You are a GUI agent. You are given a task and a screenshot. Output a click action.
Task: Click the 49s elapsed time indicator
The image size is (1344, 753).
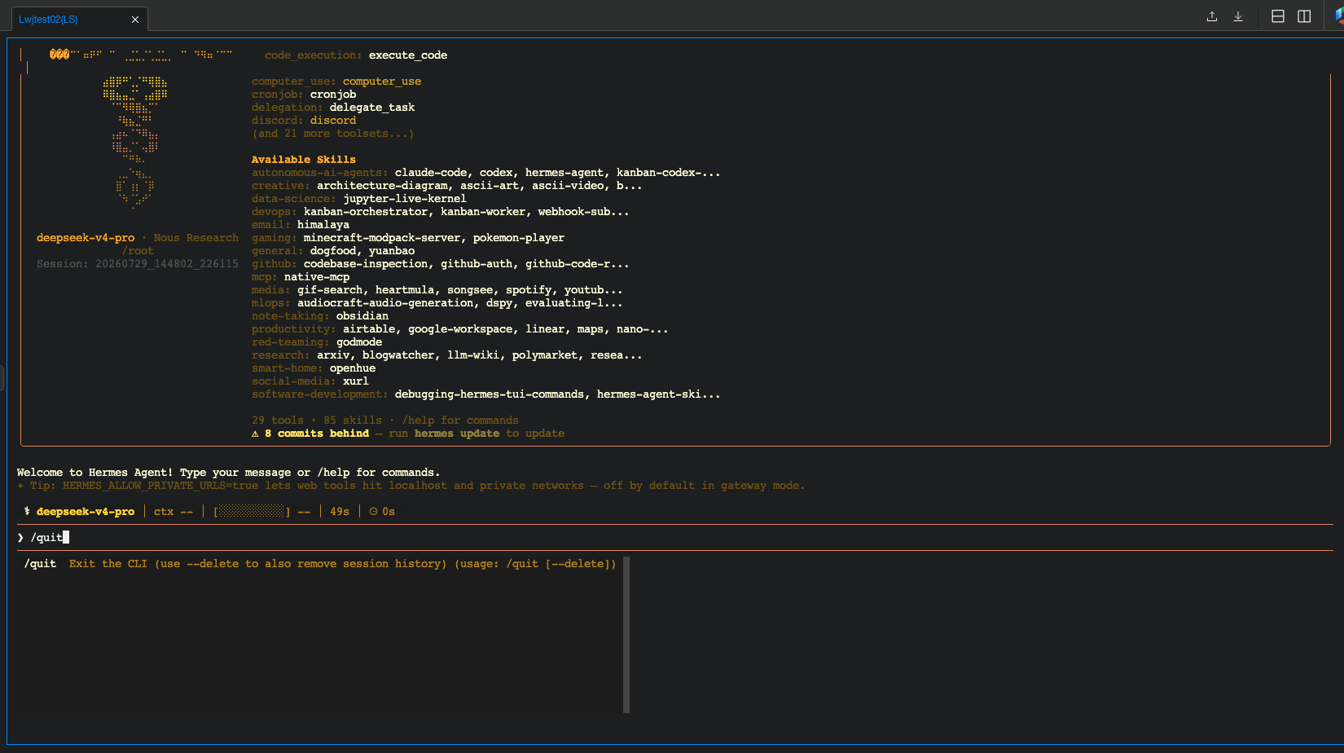340,512
